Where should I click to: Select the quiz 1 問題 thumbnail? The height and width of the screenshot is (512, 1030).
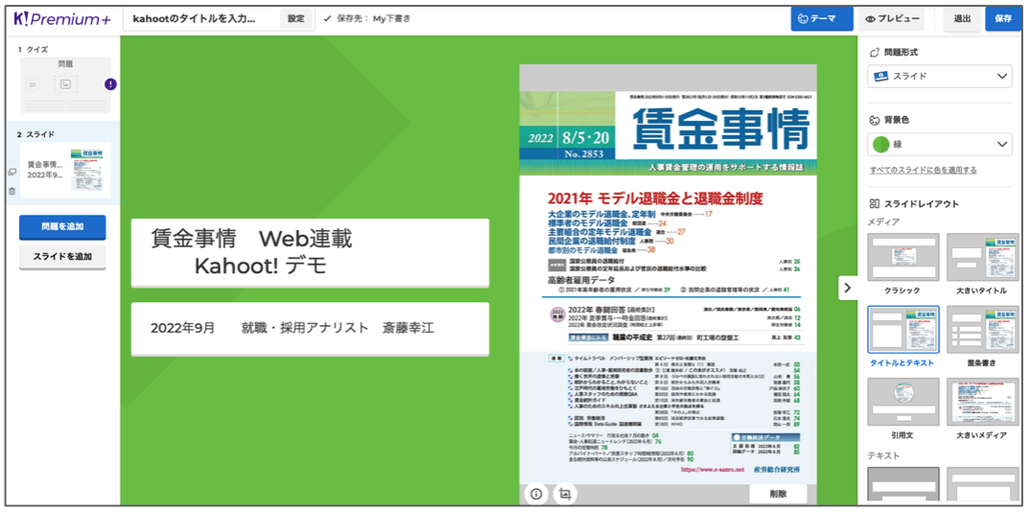(65, 85)
